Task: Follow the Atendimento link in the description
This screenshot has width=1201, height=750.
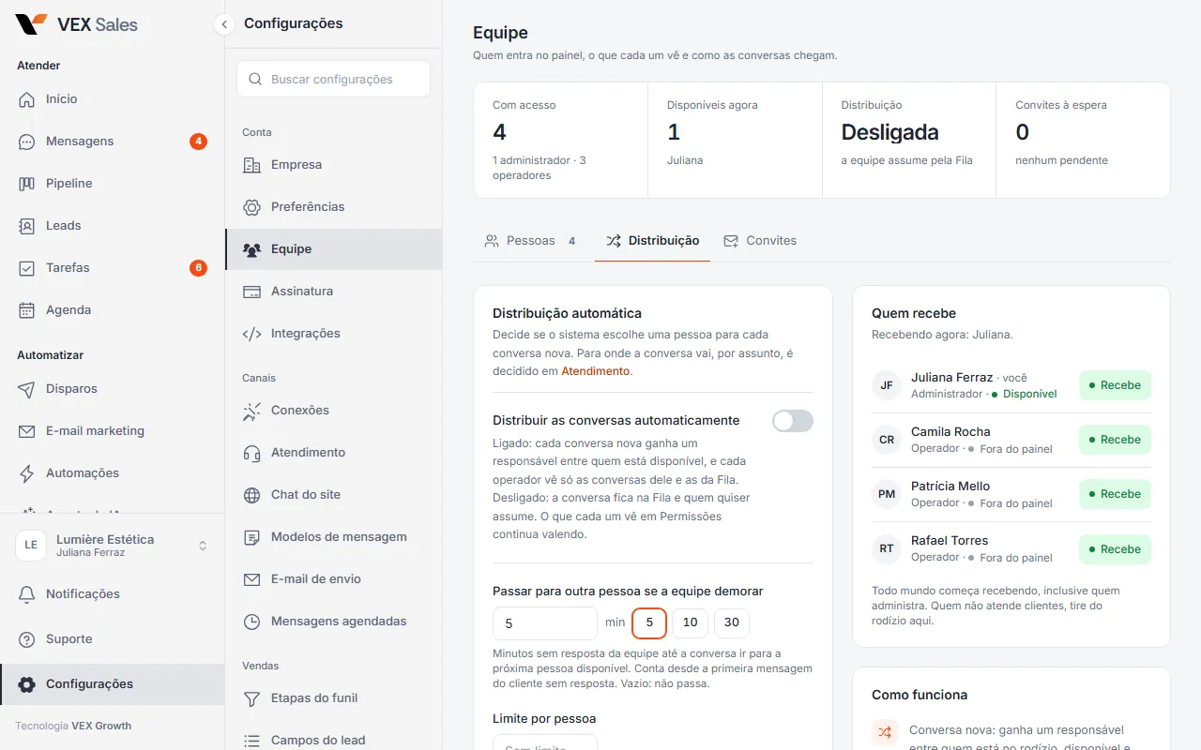Action: point(596,371)
